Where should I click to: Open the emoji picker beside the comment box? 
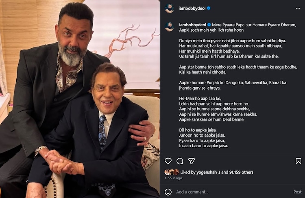(x=168, y=192)
